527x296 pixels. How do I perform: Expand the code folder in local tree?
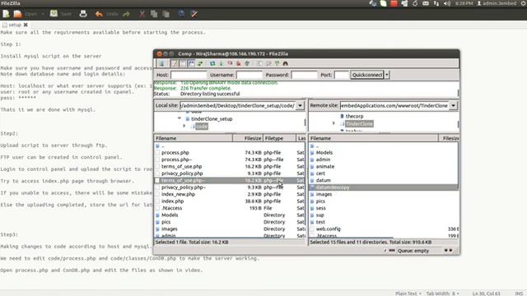[184, 126]
